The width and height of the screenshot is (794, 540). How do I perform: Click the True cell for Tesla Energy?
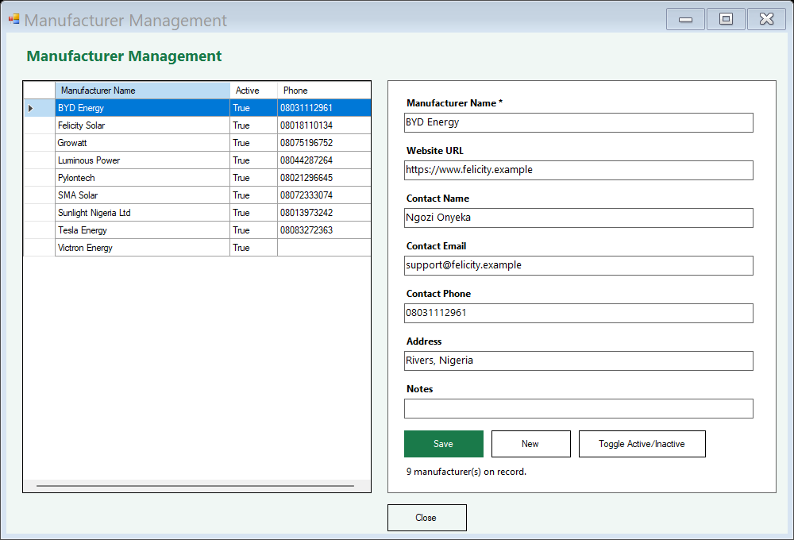(254, 230)
